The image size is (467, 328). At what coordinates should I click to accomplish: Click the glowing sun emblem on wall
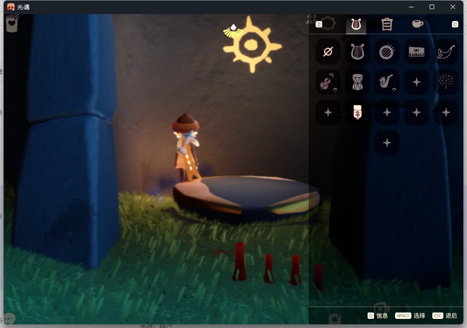252,45
